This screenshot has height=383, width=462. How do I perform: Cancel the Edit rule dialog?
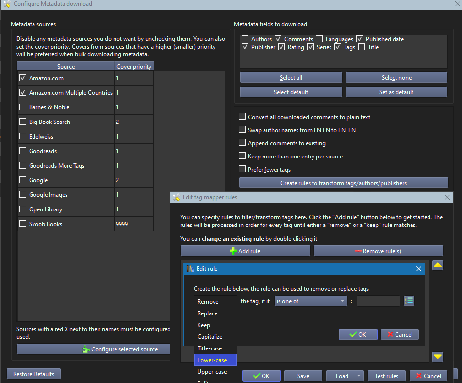click(x=399, y=334)
